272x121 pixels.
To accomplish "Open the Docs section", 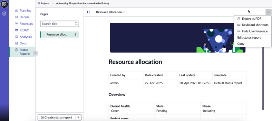I will click(23, 43).
